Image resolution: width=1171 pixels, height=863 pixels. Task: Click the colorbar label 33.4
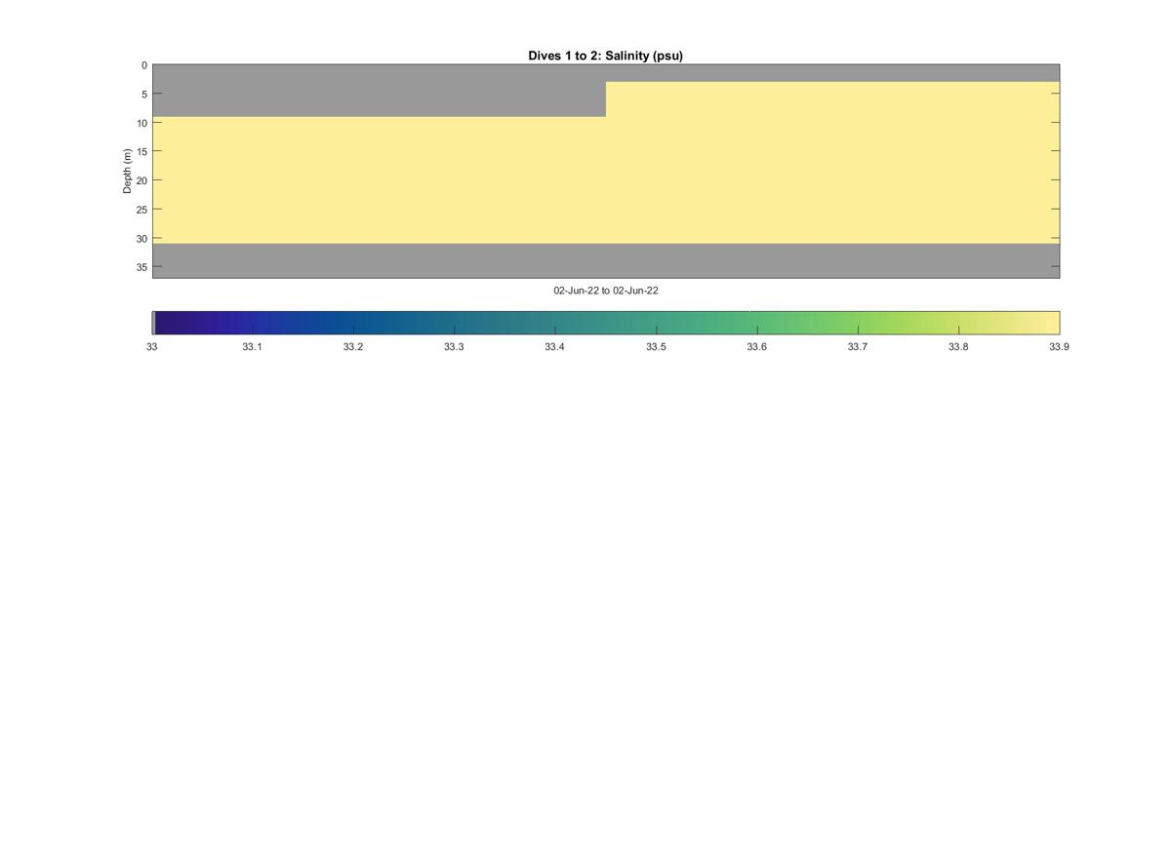click(555, 346)
